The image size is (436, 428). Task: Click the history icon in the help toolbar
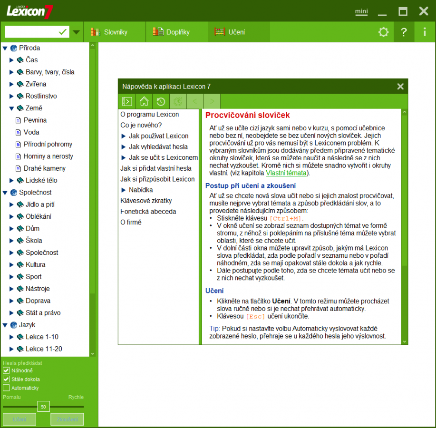(x=161, y=101)
